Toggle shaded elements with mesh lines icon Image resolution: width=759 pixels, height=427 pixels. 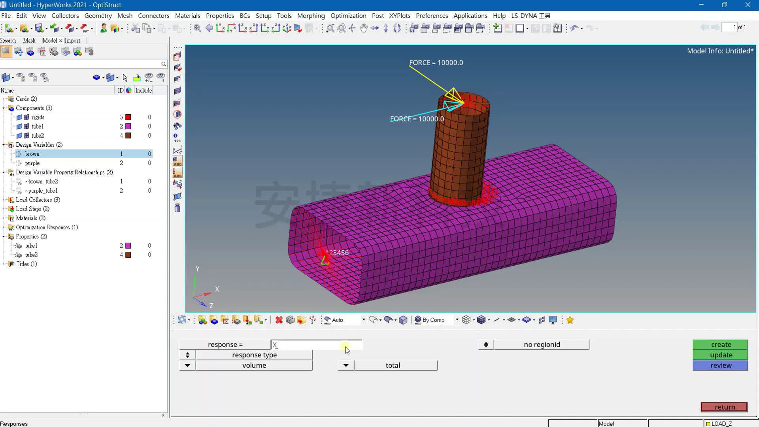tap(481, 320)
